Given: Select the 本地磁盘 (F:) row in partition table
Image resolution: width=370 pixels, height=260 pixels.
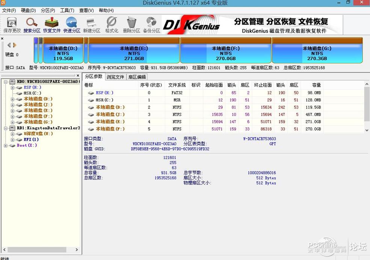Looking at the screenshot, I should [x=203, y=129].
